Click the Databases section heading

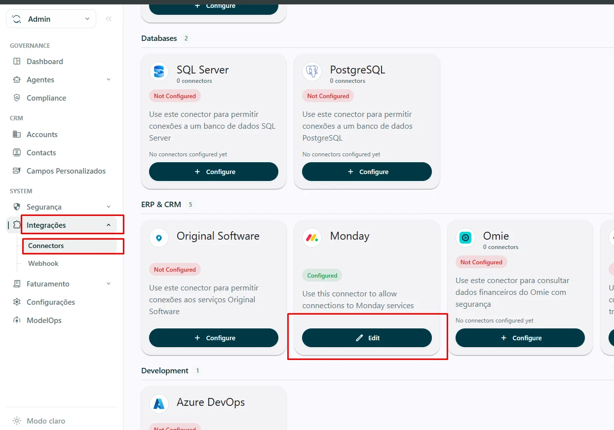pyautogui.click(x=159, y=38)
